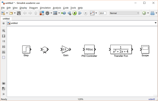Open the Analysis menu
Viewport: 158px width, 101px height.
tap(57, 8)
